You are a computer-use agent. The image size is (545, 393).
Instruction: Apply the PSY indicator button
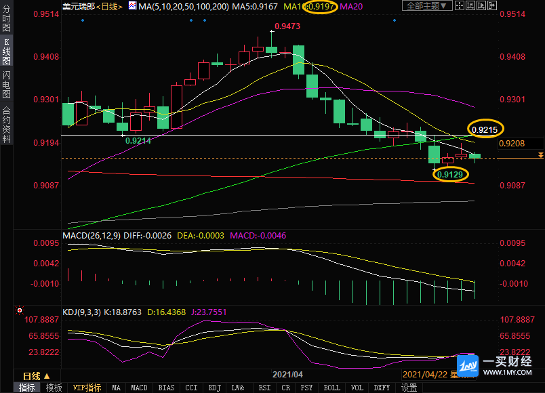coord(306,388)
